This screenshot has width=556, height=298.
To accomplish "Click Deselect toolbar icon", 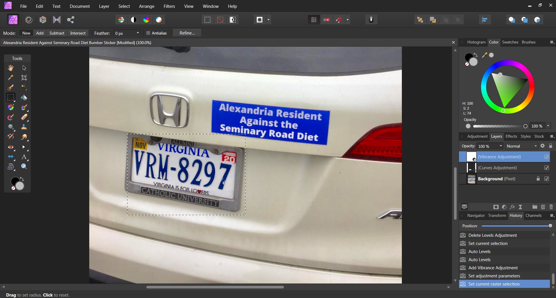I will (220, 20).
